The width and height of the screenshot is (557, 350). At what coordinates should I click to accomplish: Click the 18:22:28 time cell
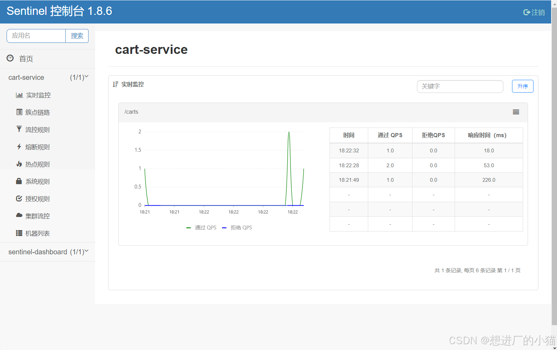pyautogui.click(x=349, y=165)
